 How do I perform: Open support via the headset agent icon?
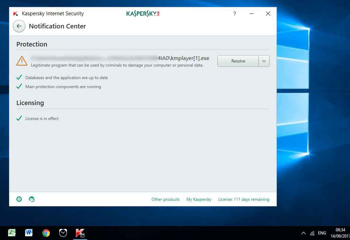pyautogui.click(x=32, y=199)
